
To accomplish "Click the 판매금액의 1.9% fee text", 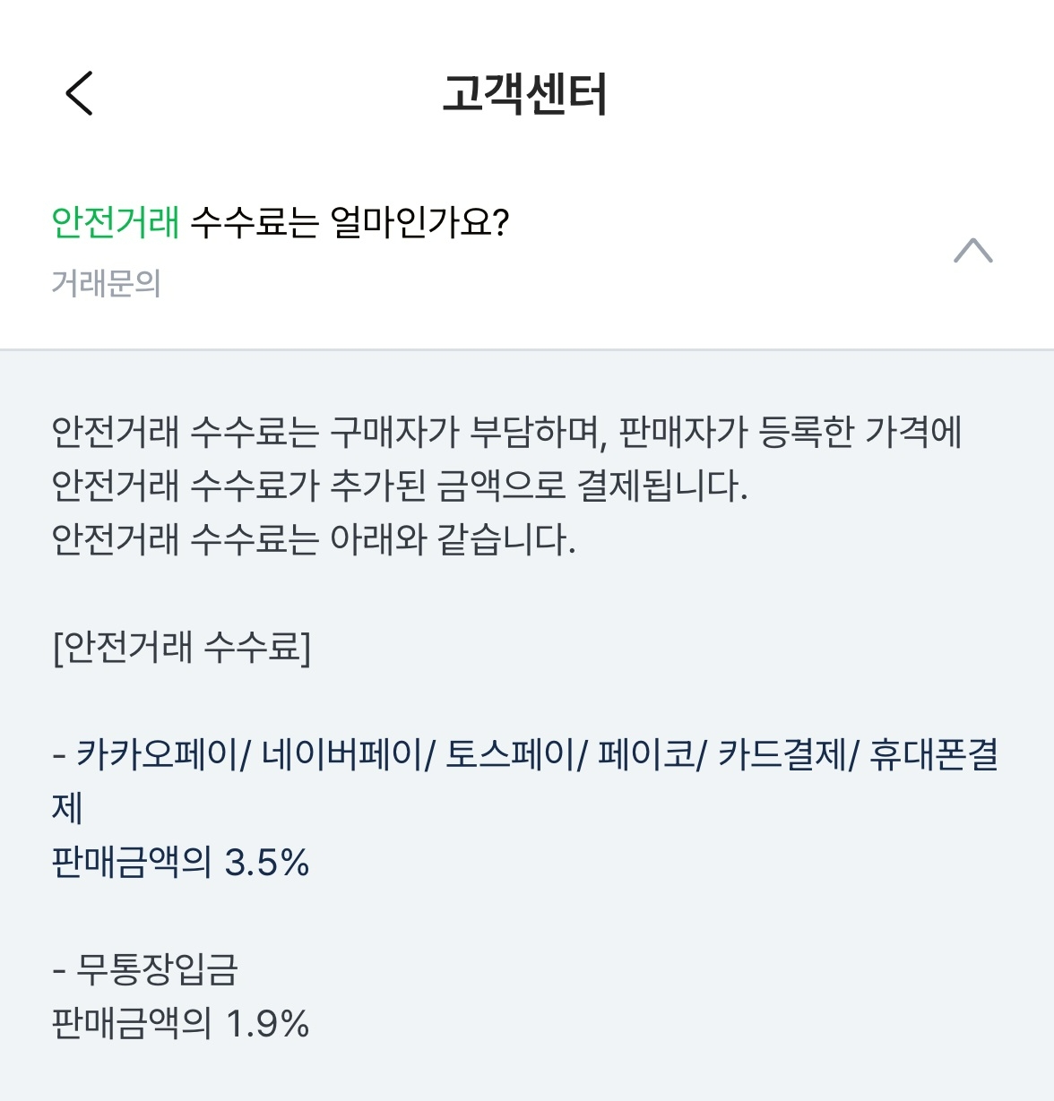I will [x=180, y=1023].
